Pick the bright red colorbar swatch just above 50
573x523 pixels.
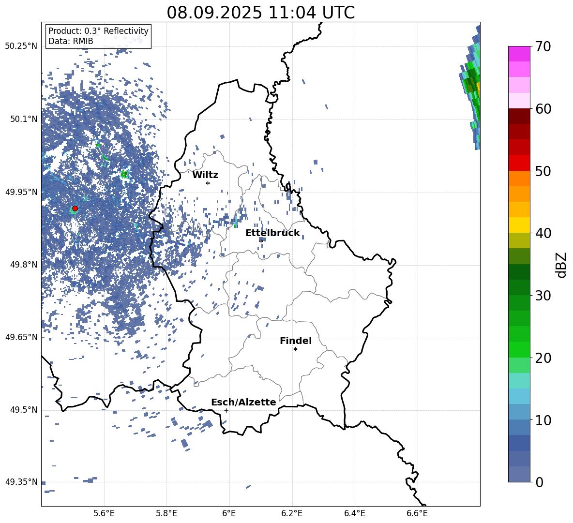click(x=519, y=163)
